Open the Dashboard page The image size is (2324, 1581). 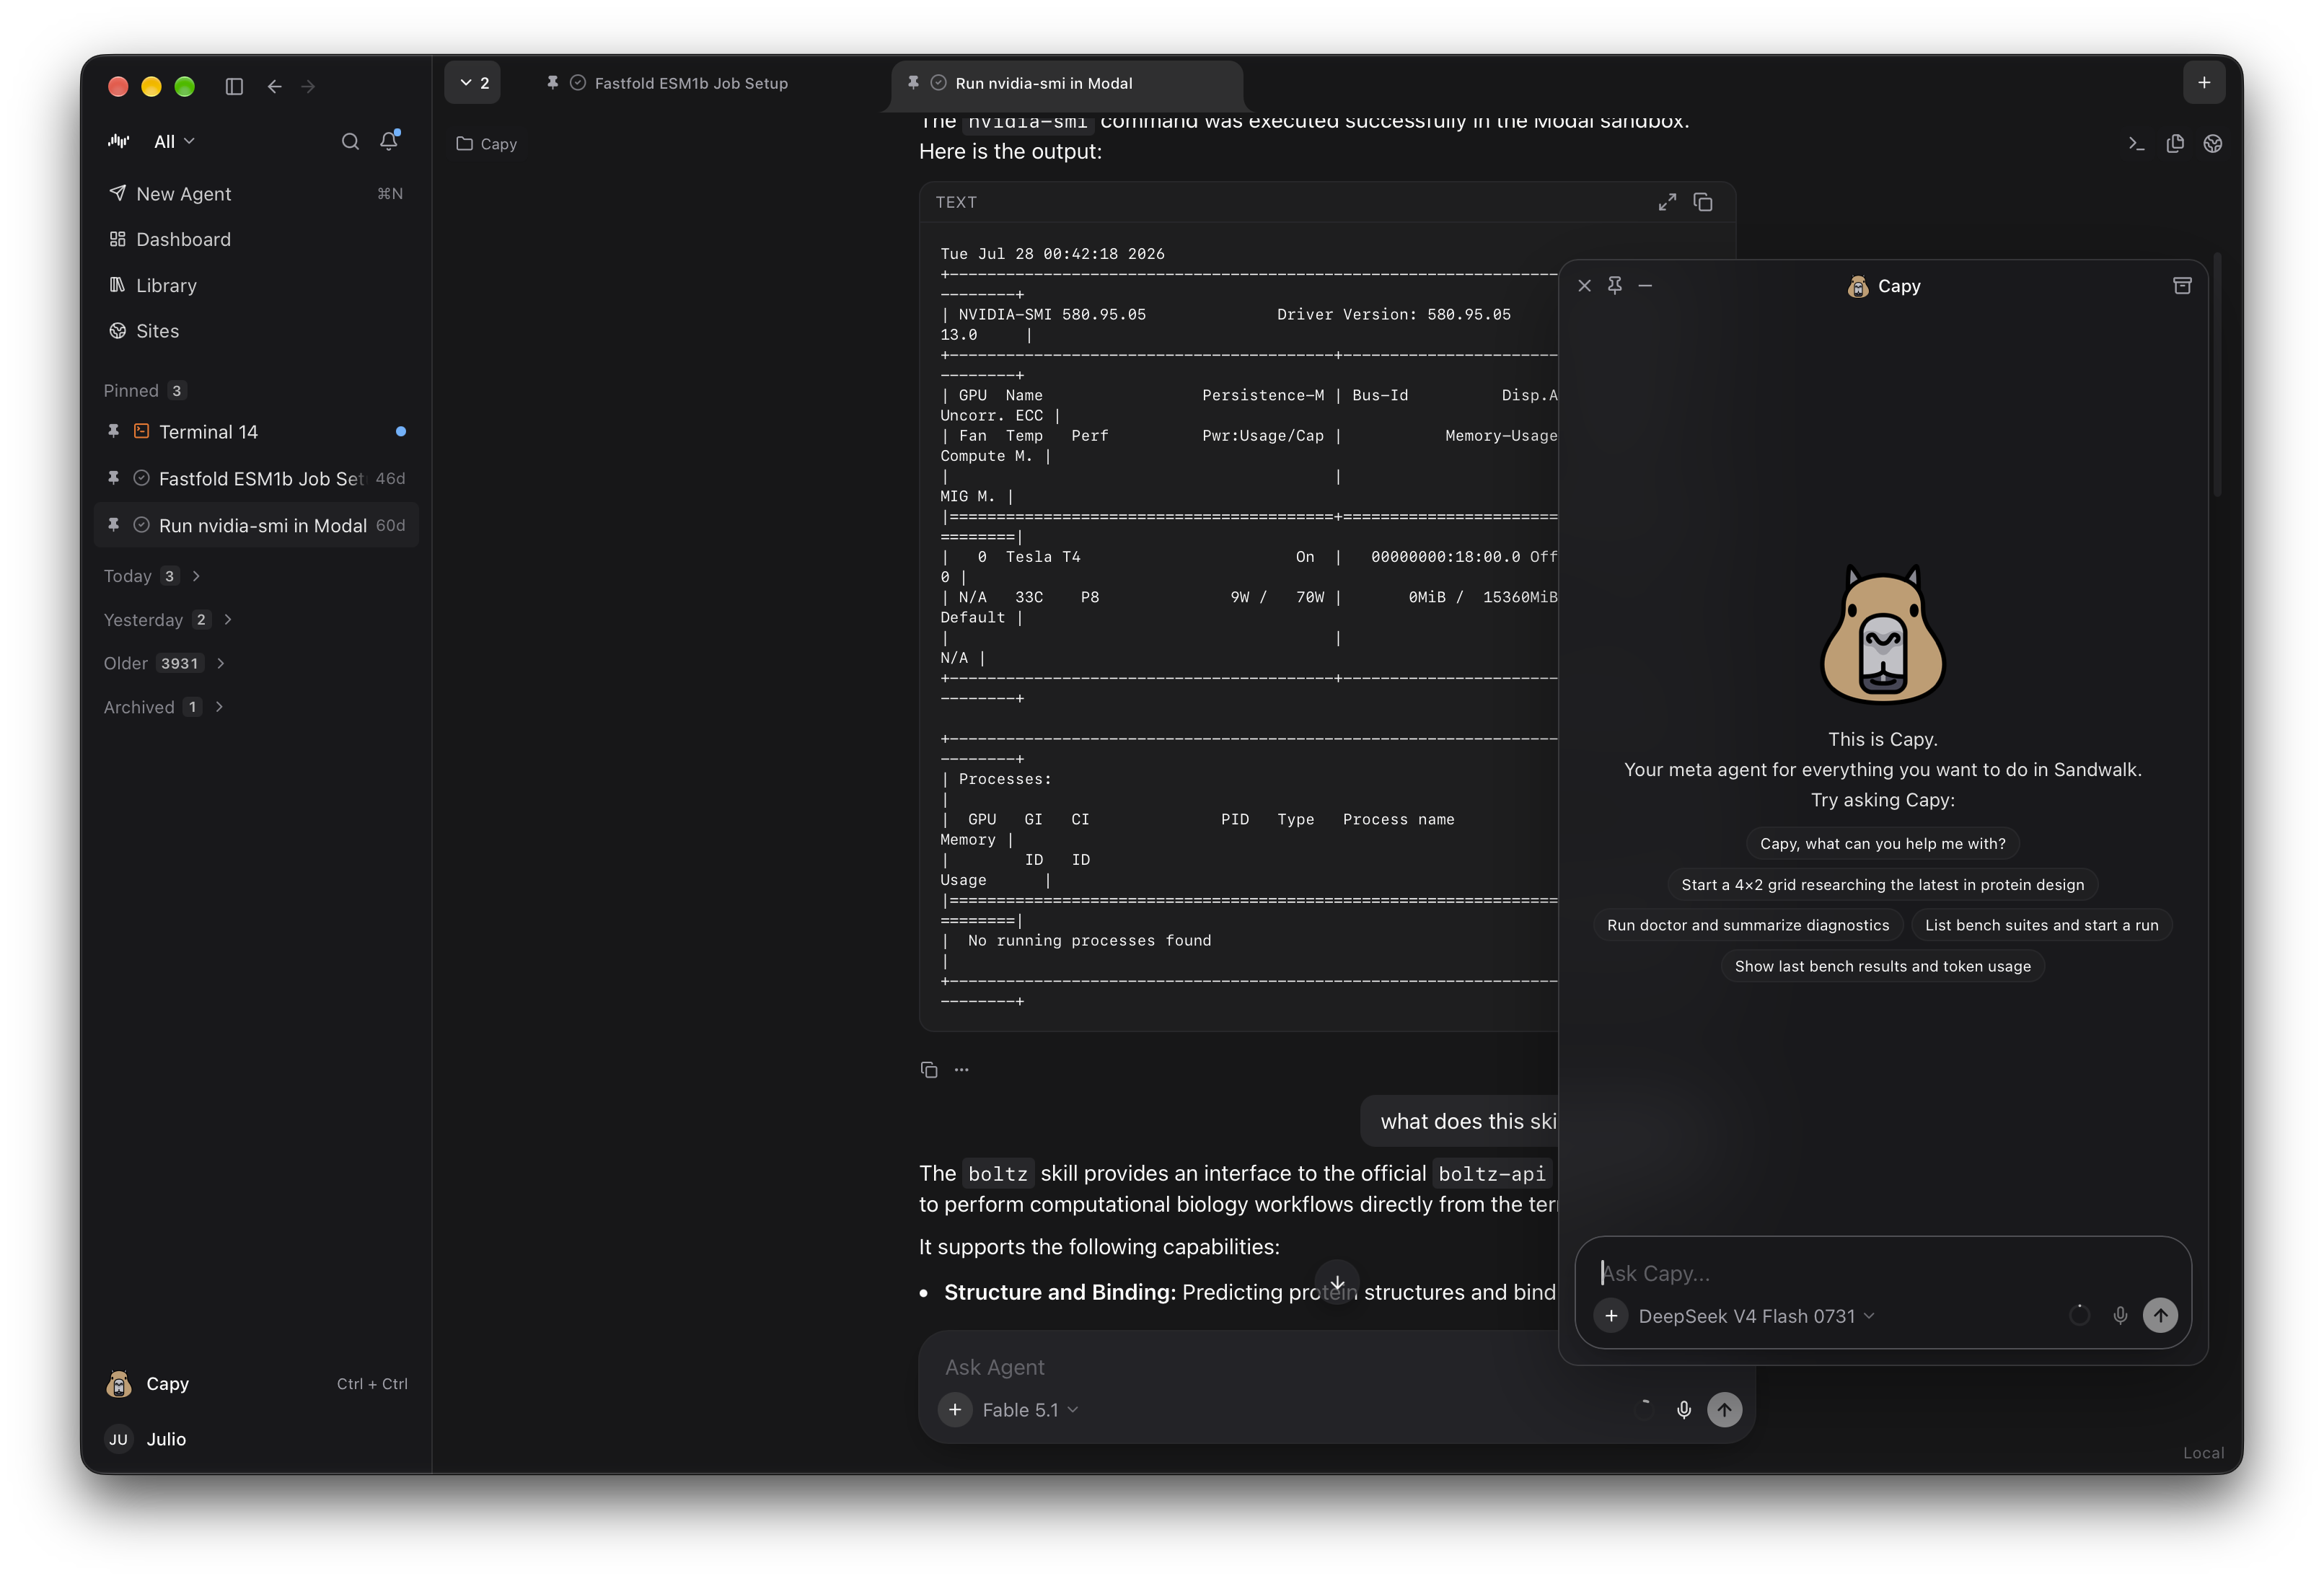pos(256,239)
